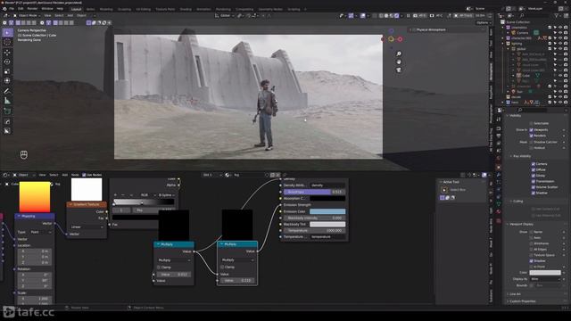Click the viewport pan hand gizmo
The height and width of the screenshot is (321, 571).
coord(399,62)
